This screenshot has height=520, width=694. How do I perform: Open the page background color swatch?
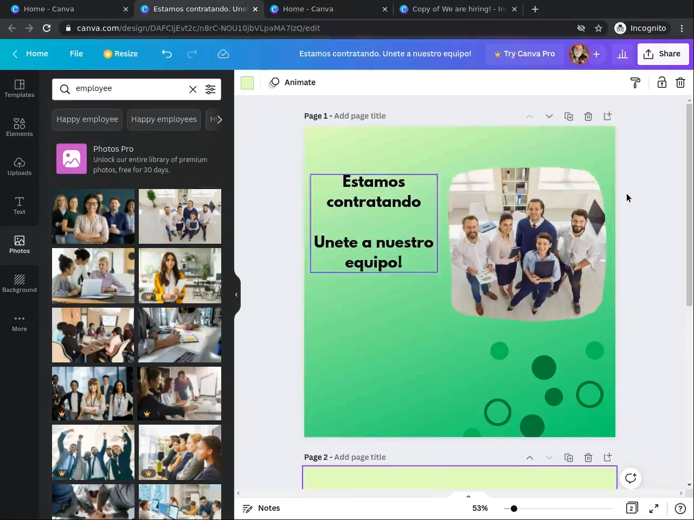point(247,82)
